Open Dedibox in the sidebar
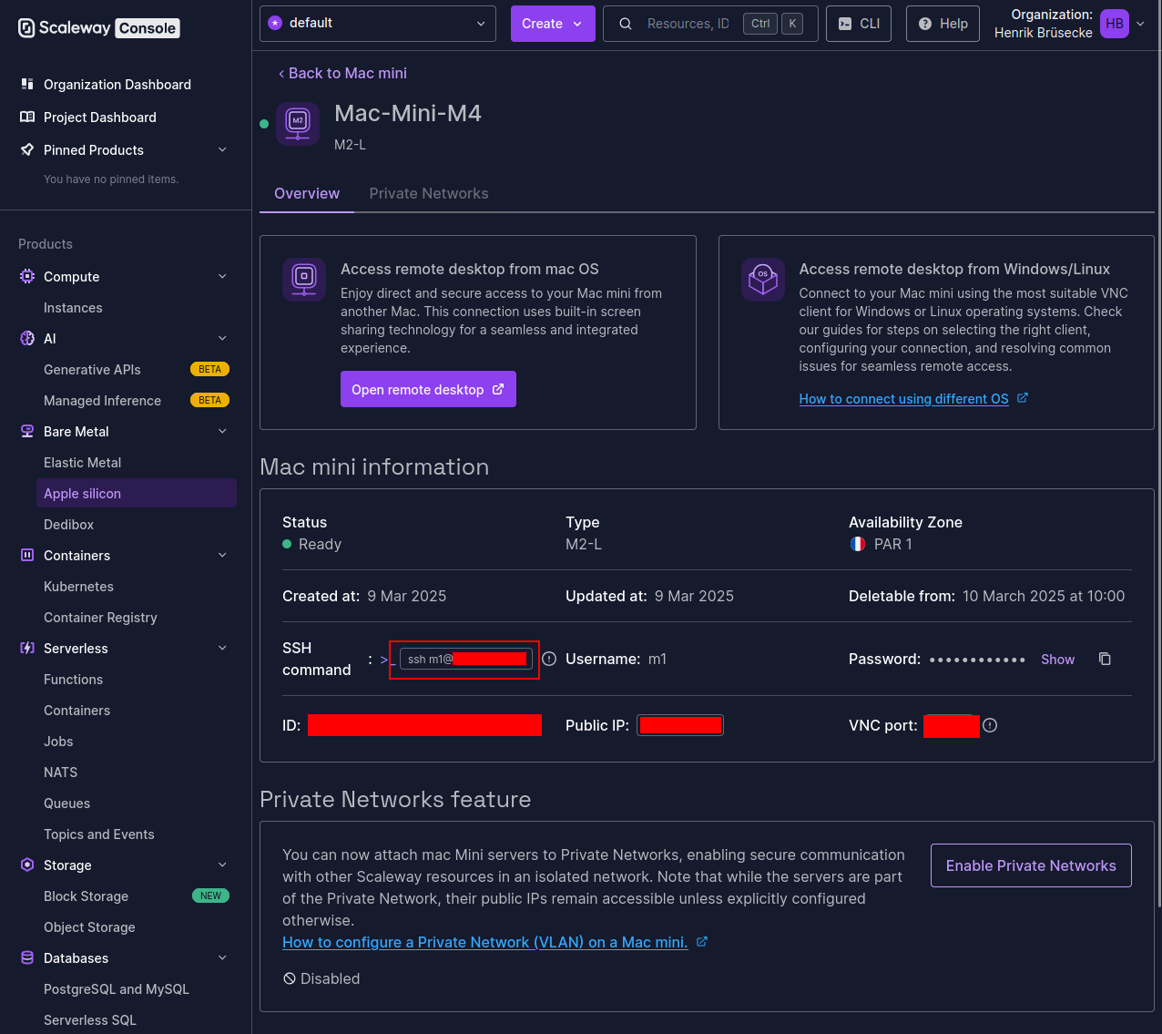Viewport: 1162px width, 1034px height. click(x=68, y=525)
